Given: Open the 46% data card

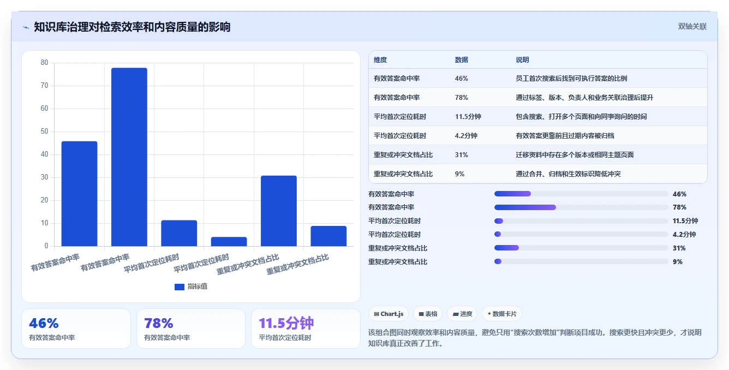Looking at the screenshot, I should 76,329.
